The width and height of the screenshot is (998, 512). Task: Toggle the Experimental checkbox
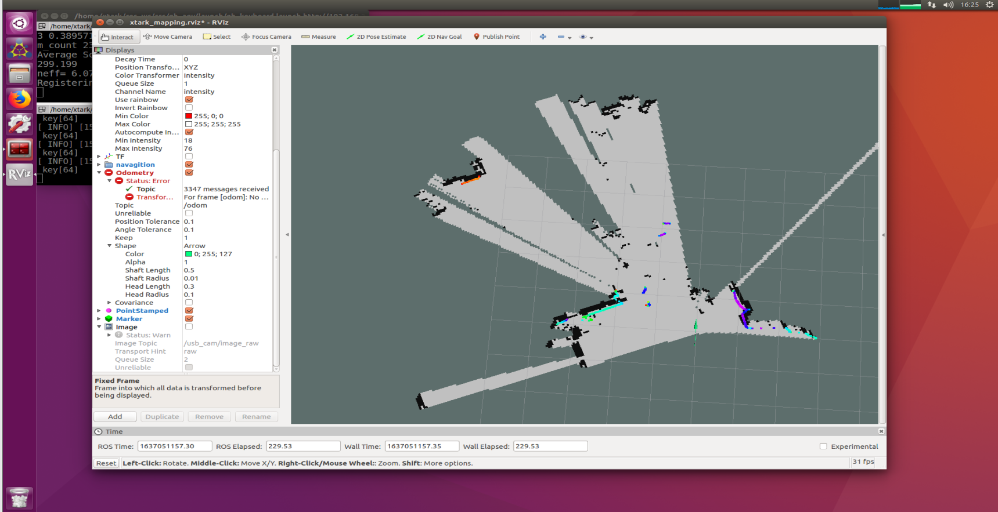823,446
